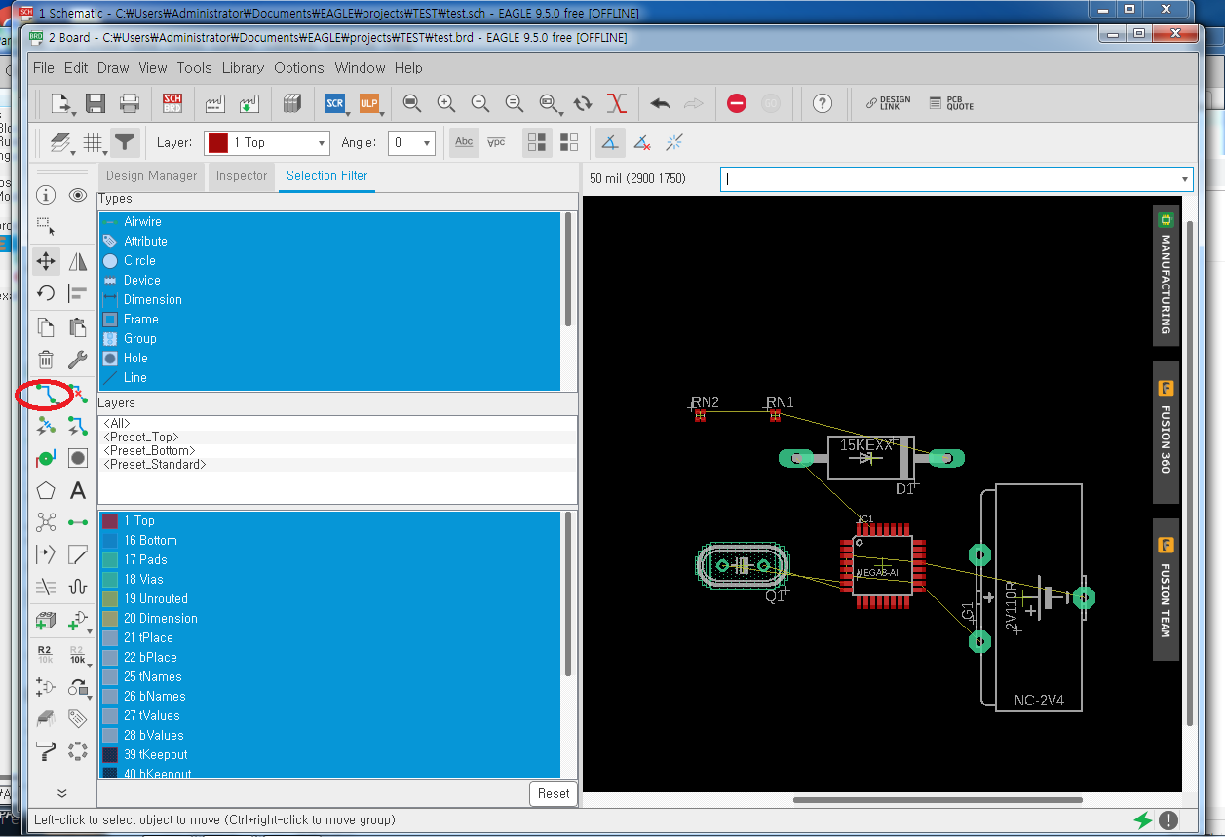This screenshot has width=1225, height=837.
Task: Open the zoom select dropdown icon
Action: [x=550, y=103]
